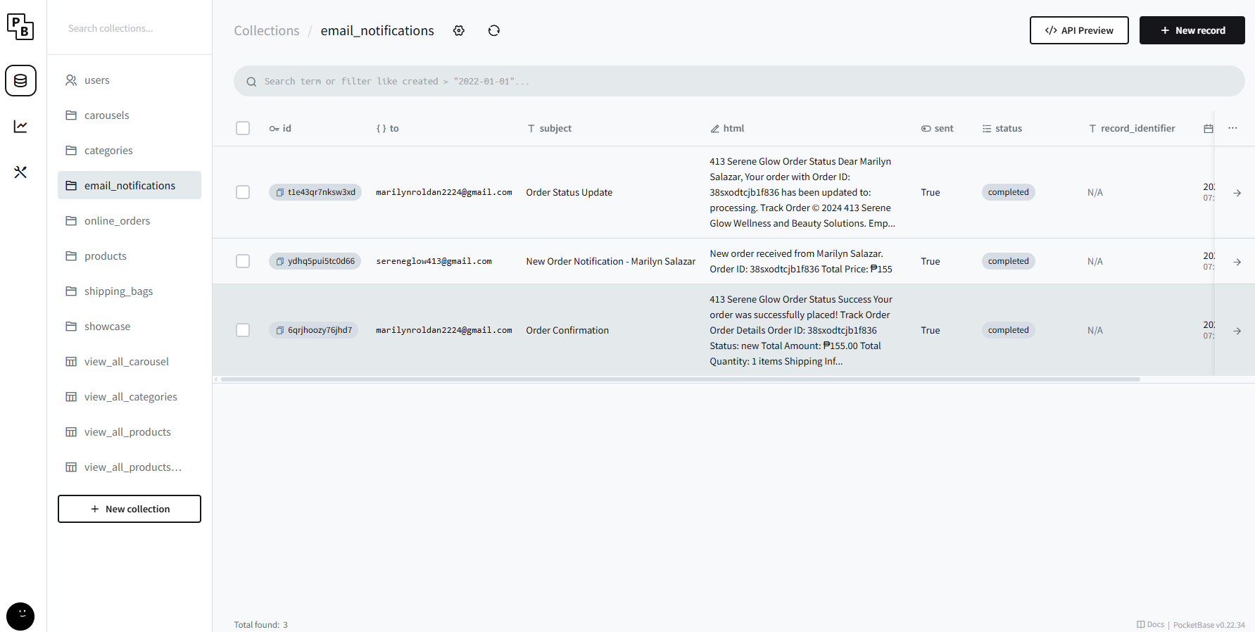Open the online_orders collection
This screenshot has width=1255, height=632.
pyautogui.click(x=130, y=221)
